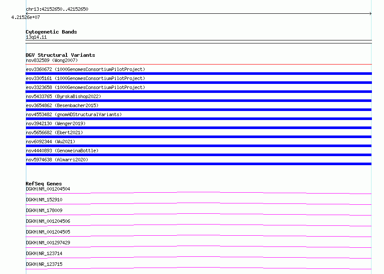
Task: Click DGKH|NR_123715 transcript label
Action: (44, 264)
